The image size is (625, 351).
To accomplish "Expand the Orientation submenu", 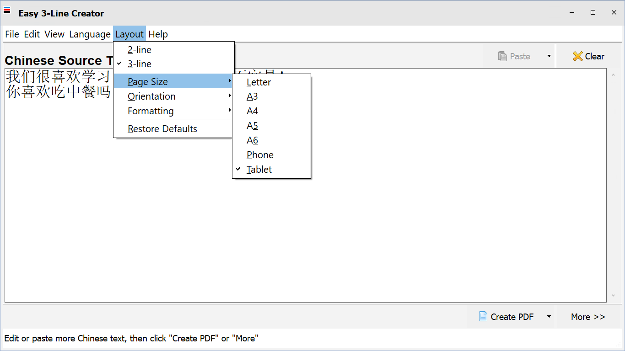I will click(152, 96).
